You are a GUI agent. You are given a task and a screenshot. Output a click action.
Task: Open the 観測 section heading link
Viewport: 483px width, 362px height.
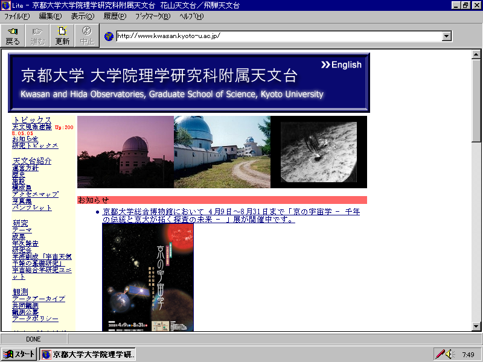21,292
